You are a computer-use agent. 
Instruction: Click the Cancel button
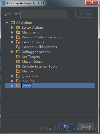(x=86, y=126)
